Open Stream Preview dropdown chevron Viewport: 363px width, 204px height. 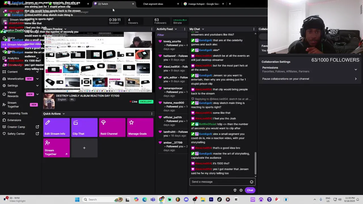pos(65,29)
